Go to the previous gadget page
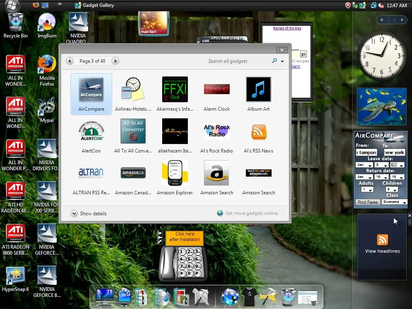This screenshot has height=309, width=412. coord(70,61)
